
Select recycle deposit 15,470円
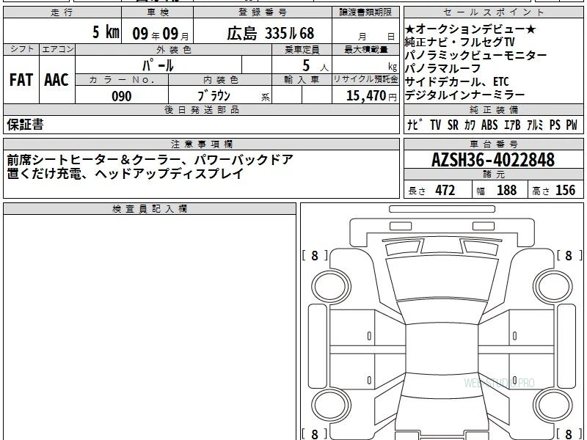coord(371,96)
